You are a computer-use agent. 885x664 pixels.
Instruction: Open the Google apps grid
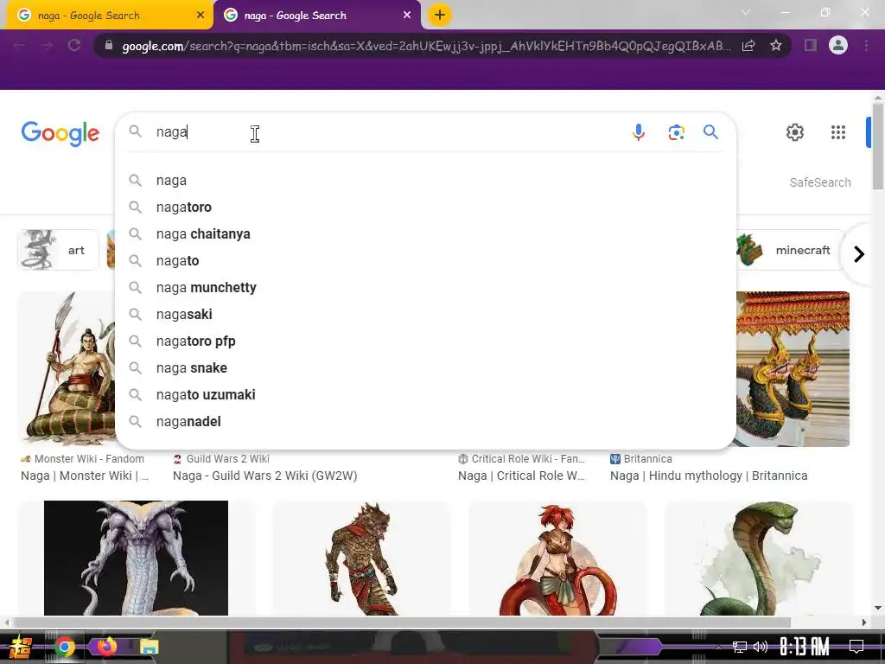click(838, 132)
